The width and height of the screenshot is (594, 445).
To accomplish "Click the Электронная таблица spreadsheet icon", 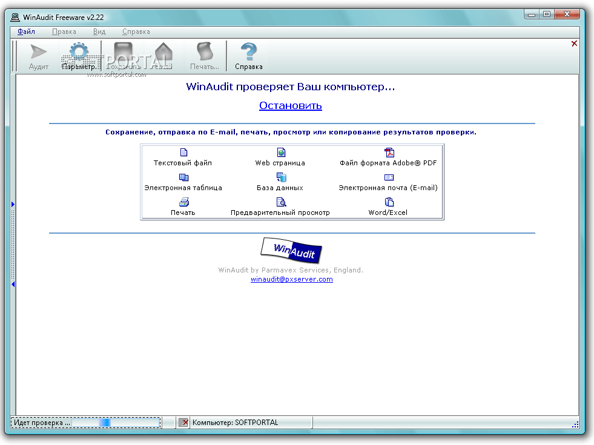I will tap(183, 177).
